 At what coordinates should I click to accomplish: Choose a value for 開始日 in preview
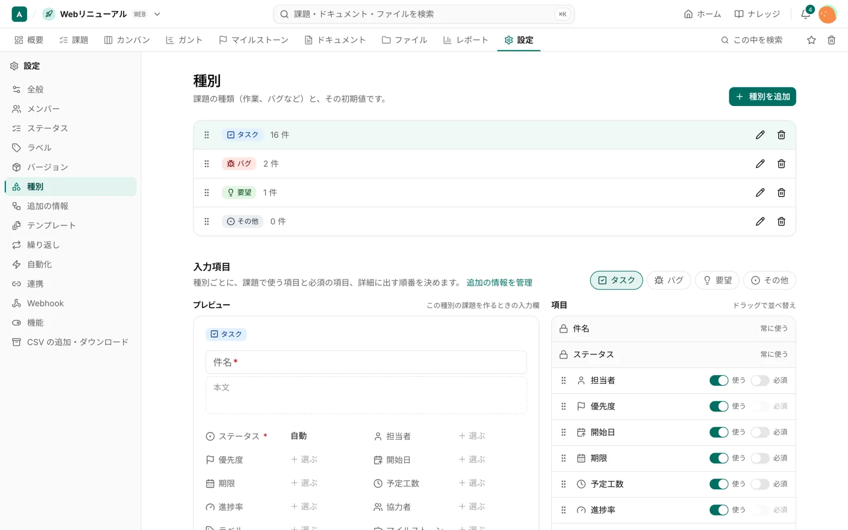click(472, 460)
